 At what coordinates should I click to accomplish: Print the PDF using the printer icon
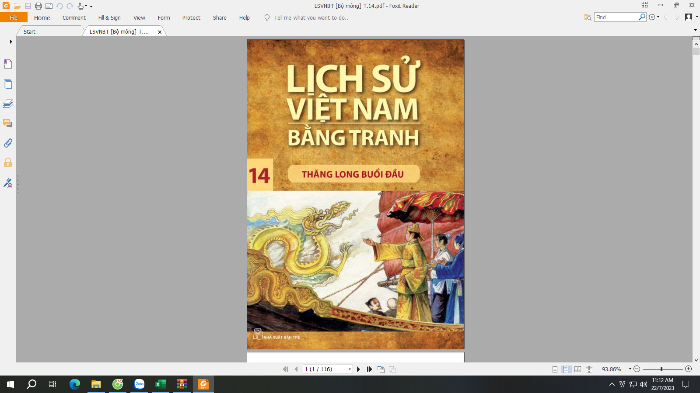click(38, 6)
